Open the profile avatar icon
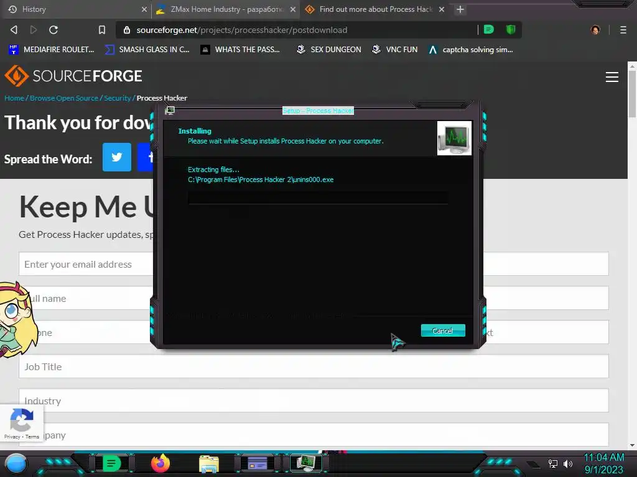This screenshot has width=637, height=477. point(595,30)
